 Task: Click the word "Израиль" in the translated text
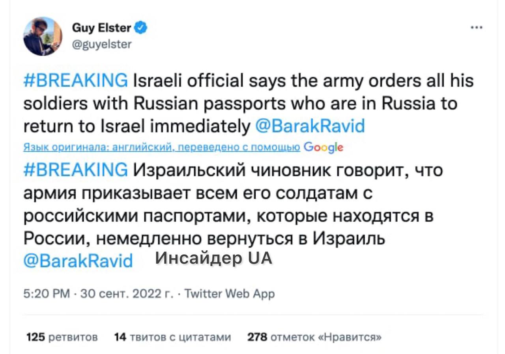click(349, 239)
